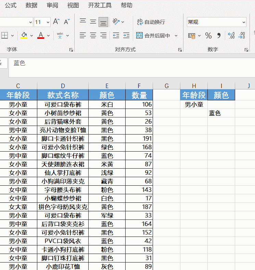Open the 数据 ribbon tab
The image size is (255, 270).
click(31, 5)
